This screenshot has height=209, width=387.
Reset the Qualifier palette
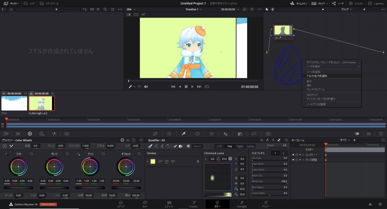(x=287, y=140)
